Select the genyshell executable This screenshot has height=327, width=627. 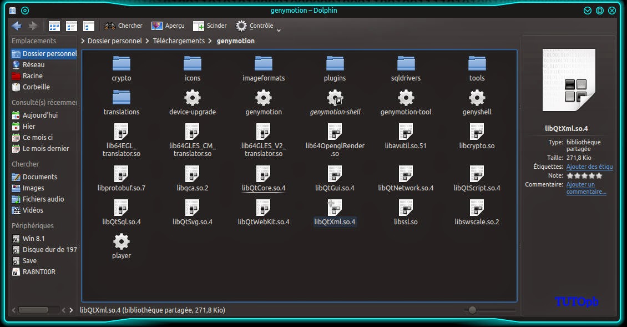tap(477, 103)
